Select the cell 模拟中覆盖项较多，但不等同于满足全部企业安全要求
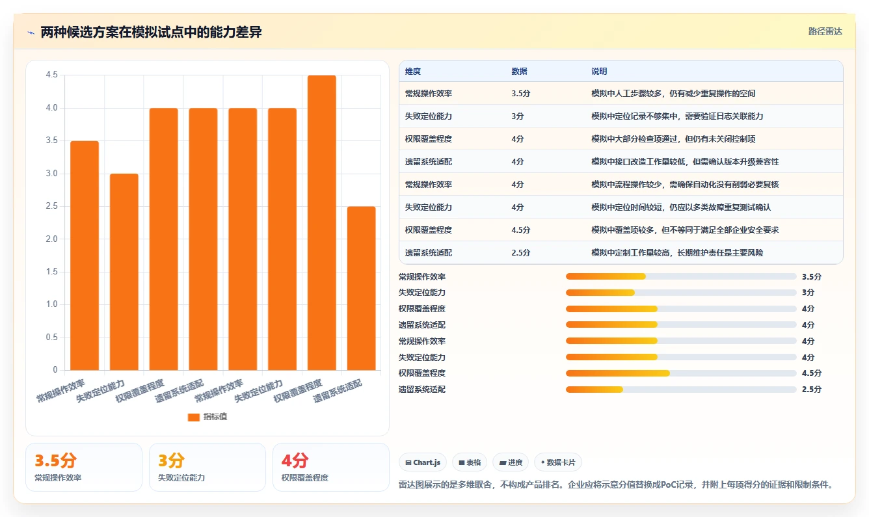Screen dimensions: 869x517 point(714,230)
